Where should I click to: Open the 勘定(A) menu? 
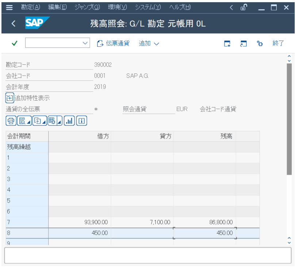[x=30, y=7]
